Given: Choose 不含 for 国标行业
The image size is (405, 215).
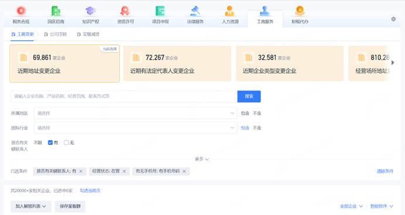Looking at the screenshot, I should coord(257,128).
